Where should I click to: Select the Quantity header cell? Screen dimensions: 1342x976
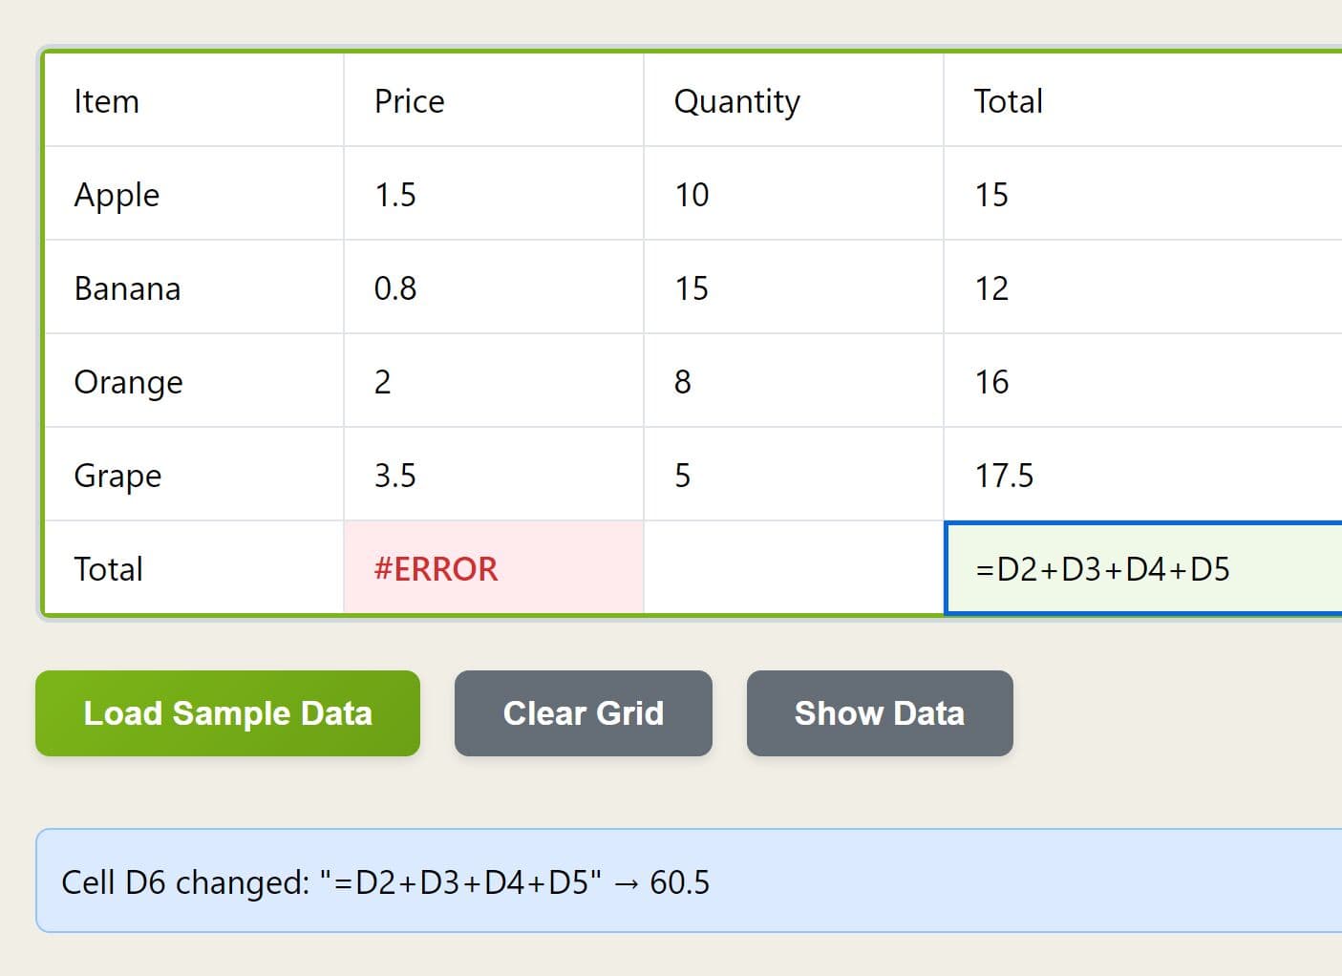point(794,100)
